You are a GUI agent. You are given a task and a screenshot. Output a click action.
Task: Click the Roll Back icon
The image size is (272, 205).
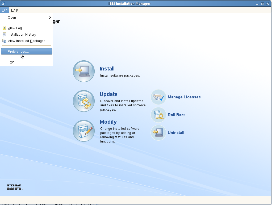[x=158, y=115]
